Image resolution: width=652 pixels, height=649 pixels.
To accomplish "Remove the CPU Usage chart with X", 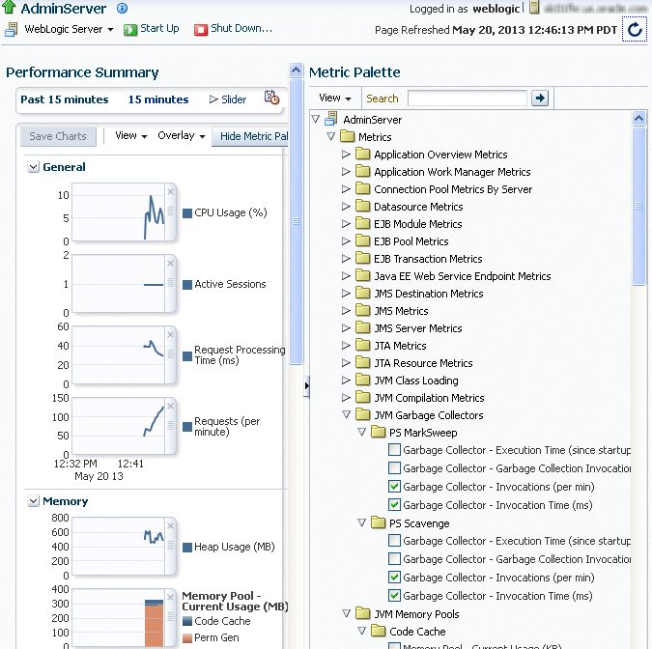I will click(170, 191).
